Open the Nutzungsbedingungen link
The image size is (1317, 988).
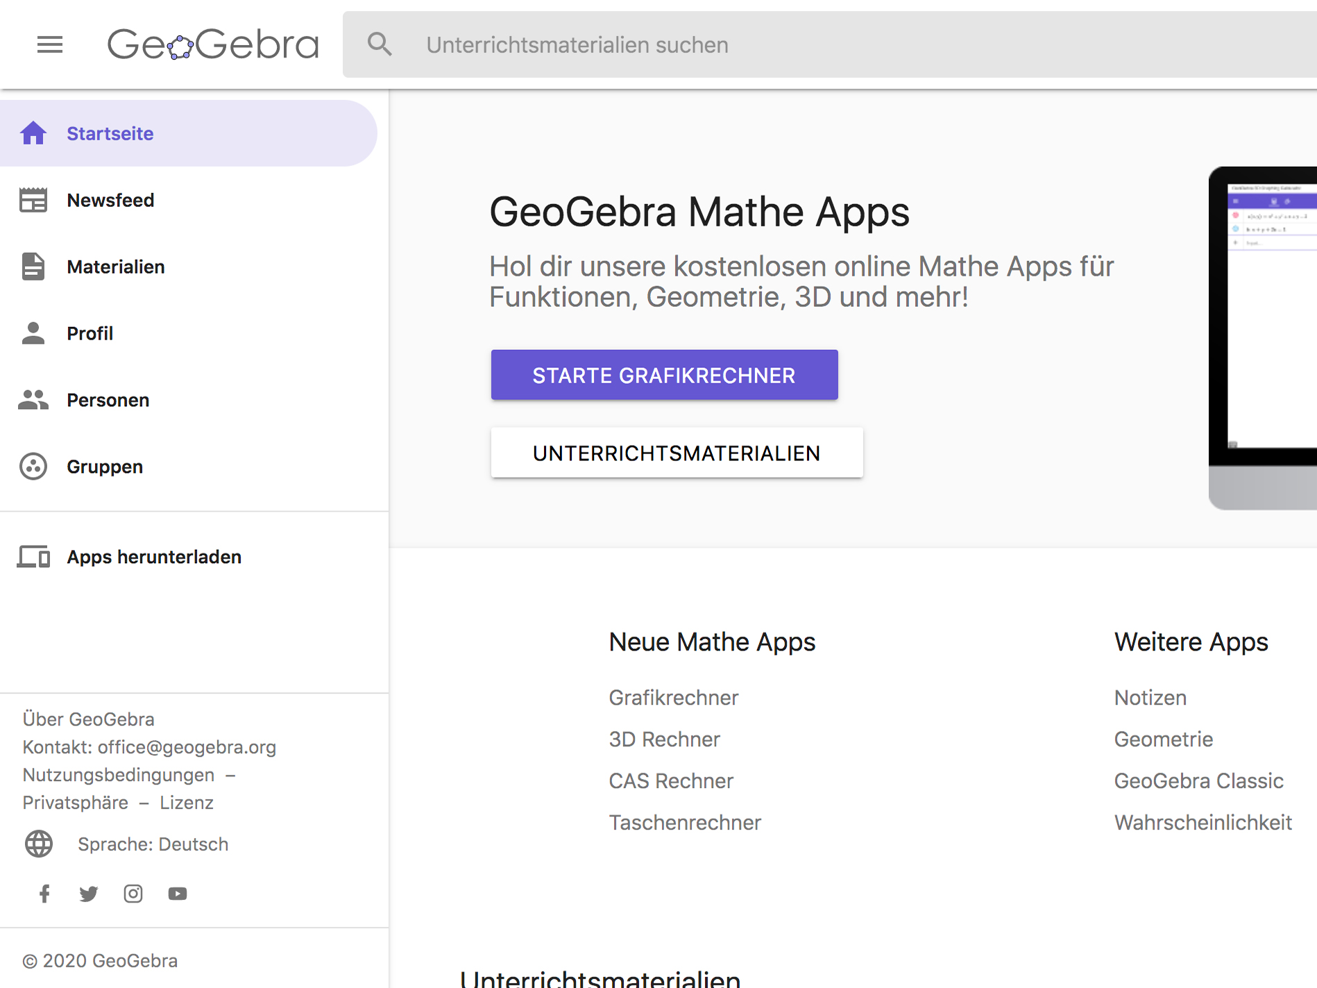click(119, 775)
